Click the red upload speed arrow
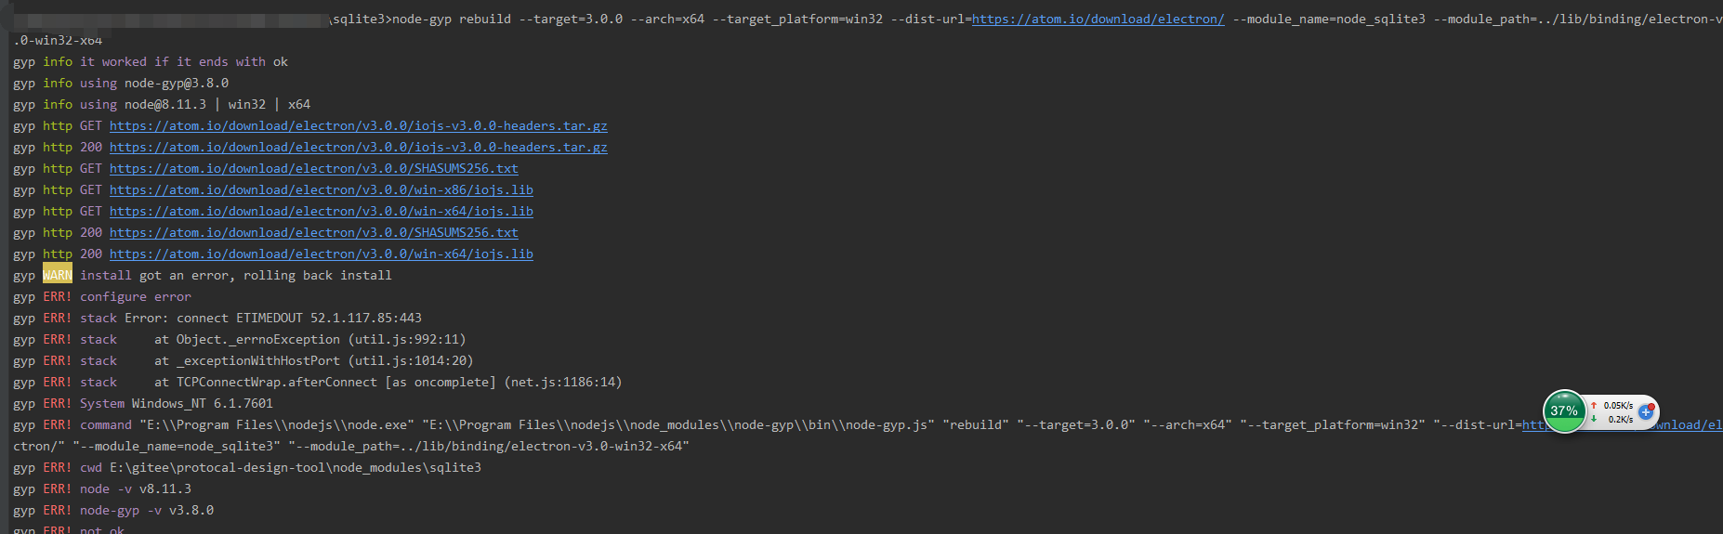The width and height of the screenshot is (1723, 534). coord(1594,406)
